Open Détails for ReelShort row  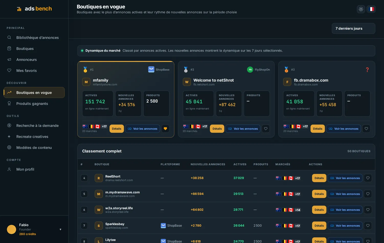coord(319,178)
